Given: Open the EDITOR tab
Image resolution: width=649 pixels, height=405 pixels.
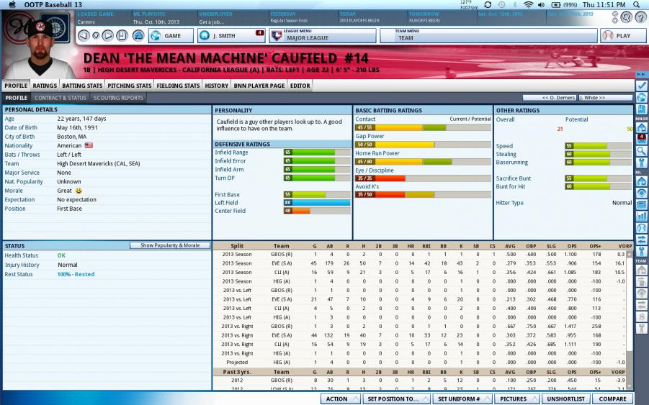Looking at the screenshot, I should [300, 86].
